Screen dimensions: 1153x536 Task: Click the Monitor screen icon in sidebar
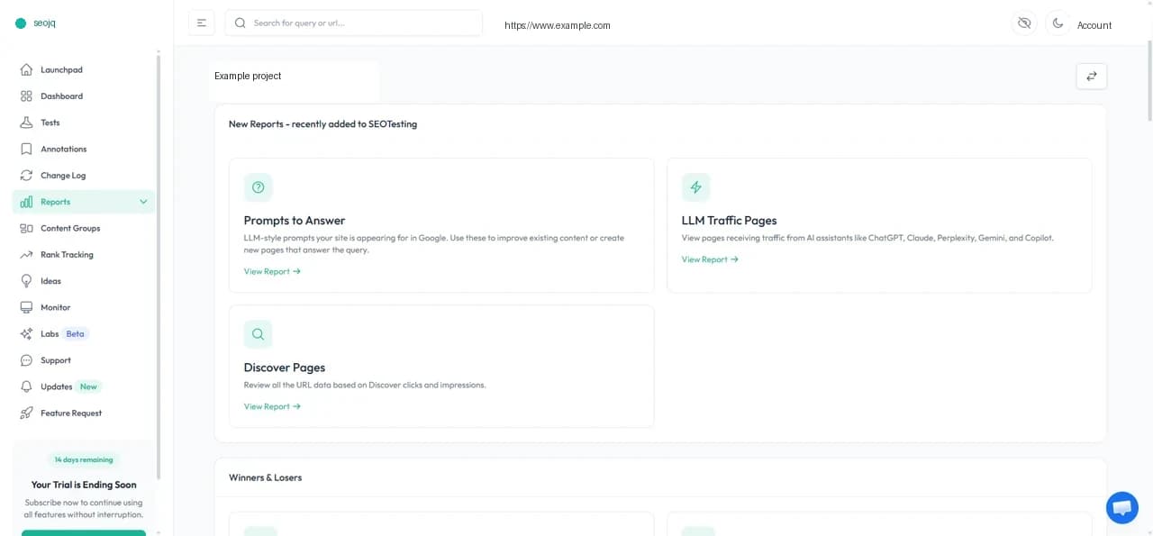point(28,307)
